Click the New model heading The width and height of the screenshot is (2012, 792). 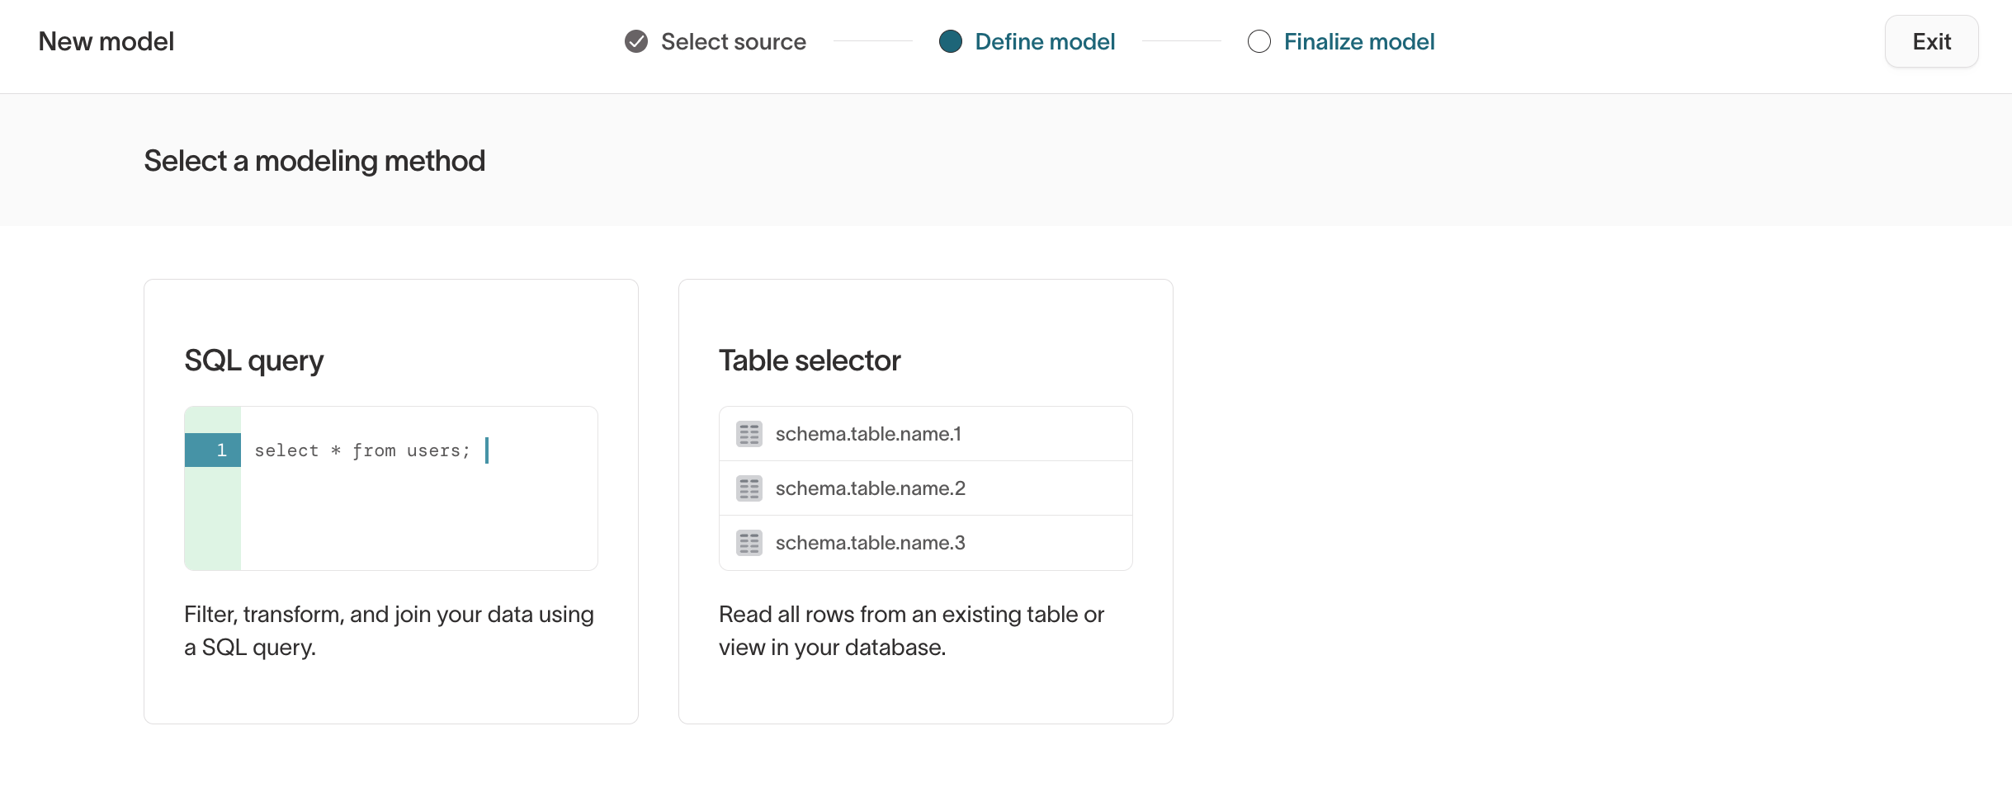[106, 41]
